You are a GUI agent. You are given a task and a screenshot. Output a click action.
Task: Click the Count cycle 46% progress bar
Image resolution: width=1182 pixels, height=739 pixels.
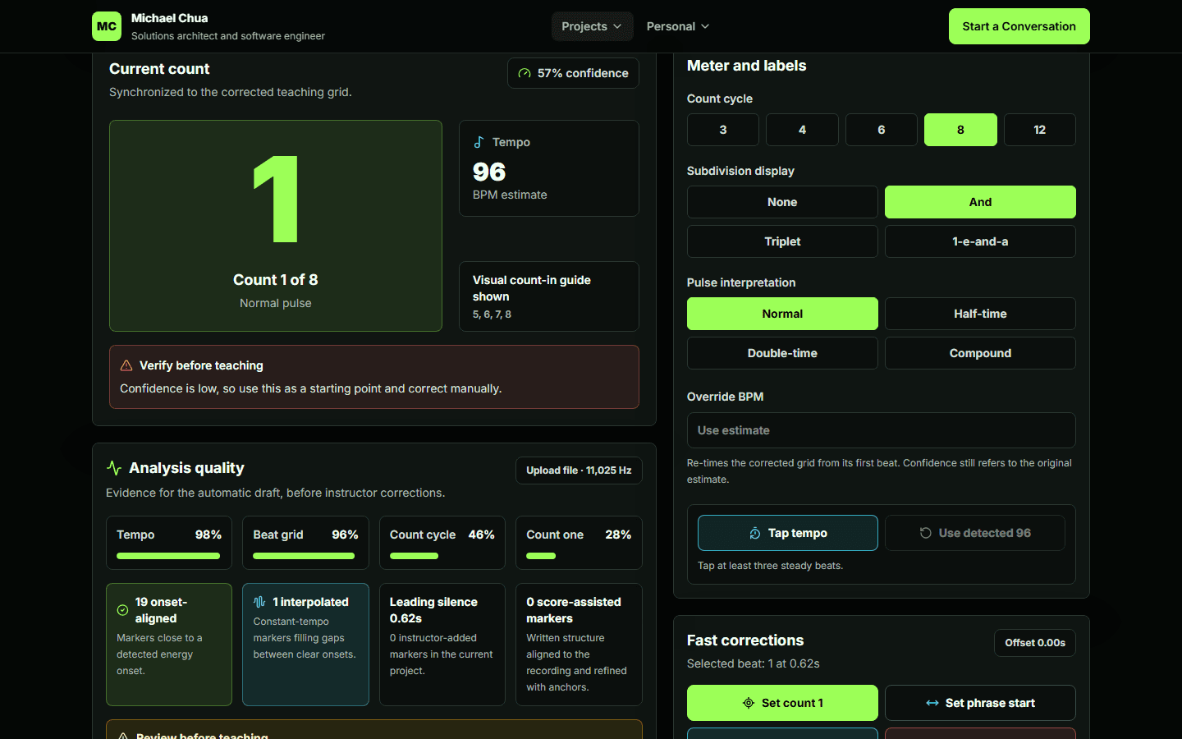tap(442, 556)
